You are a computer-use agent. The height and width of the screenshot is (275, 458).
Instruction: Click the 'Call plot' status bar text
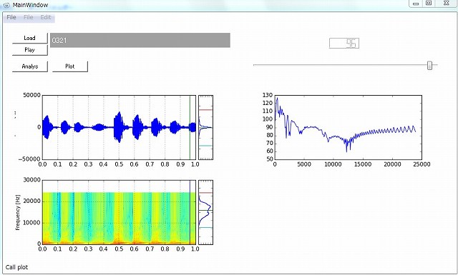pos(17,267)
